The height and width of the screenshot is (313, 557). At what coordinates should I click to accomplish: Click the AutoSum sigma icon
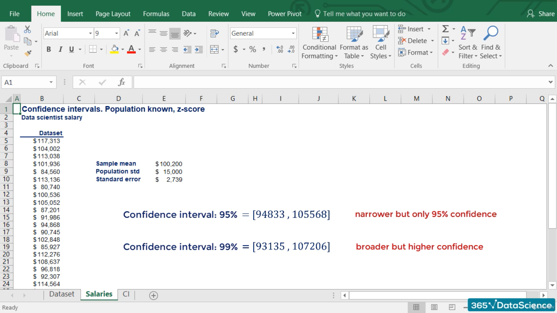click(445, 29)
